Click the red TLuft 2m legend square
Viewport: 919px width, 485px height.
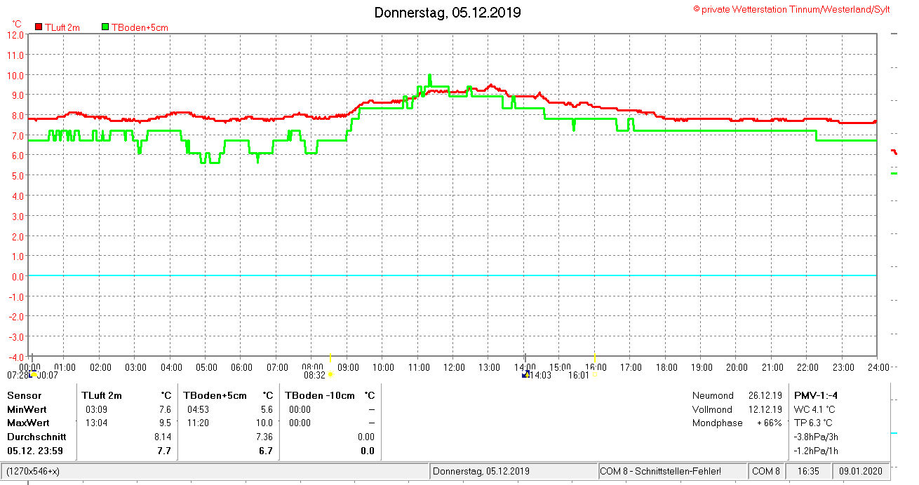pos(38,27)
